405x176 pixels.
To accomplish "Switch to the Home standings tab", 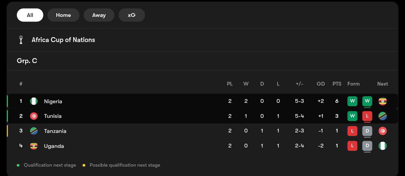I will click(x=63, y=15).
